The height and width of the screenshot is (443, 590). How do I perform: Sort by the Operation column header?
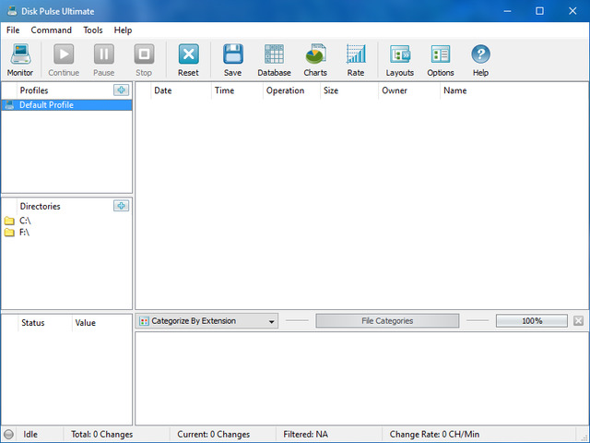(x=285, y=90)
